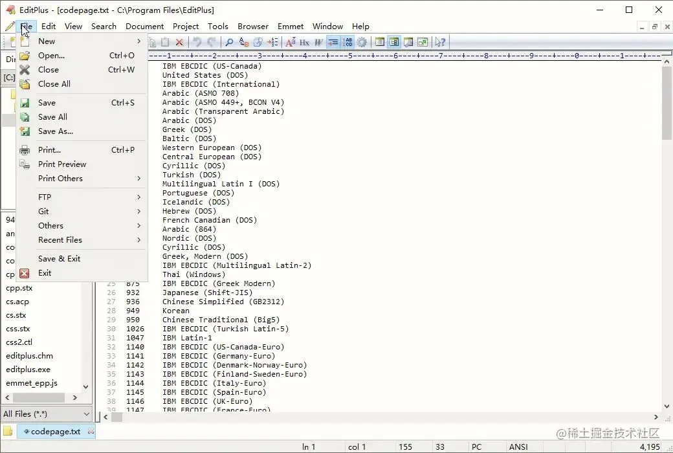The height and width of the screenshot is (453, 673).
Task: Click the Replace A-to-B toolbar icon
Action: pyautogui.click(x=244, y=42)
